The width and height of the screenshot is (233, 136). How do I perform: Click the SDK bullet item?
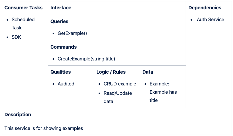pos(16,37)
